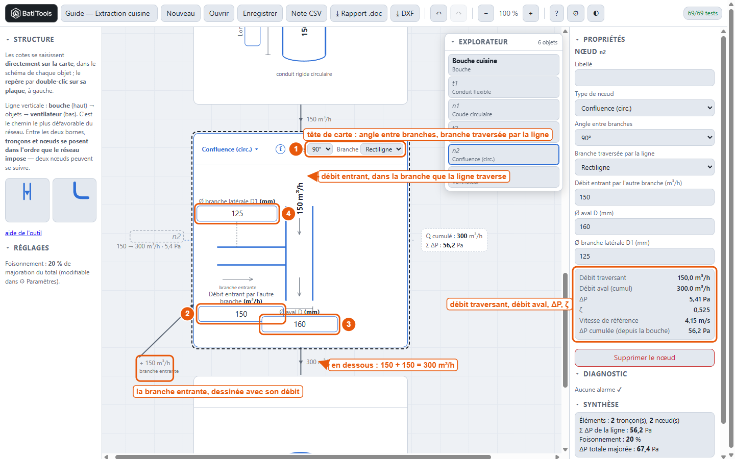Open Angle entre branches dropdown in properties
The height and width of the screenshot is (459, 735).
tap(644, 138)
